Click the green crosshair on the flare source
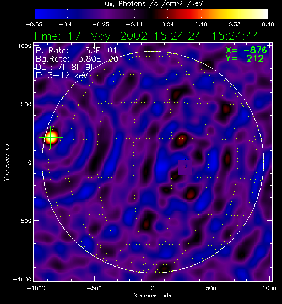Viewport: 282px width, 304px height. click(51, 138)
